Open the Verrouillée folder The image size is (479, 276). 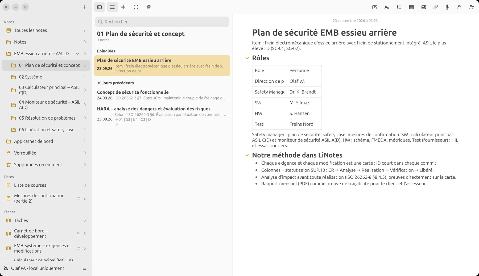point(46,153)
